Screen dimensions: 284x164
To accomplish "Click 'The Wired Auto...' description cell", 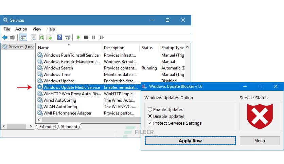I will [120, 100].
